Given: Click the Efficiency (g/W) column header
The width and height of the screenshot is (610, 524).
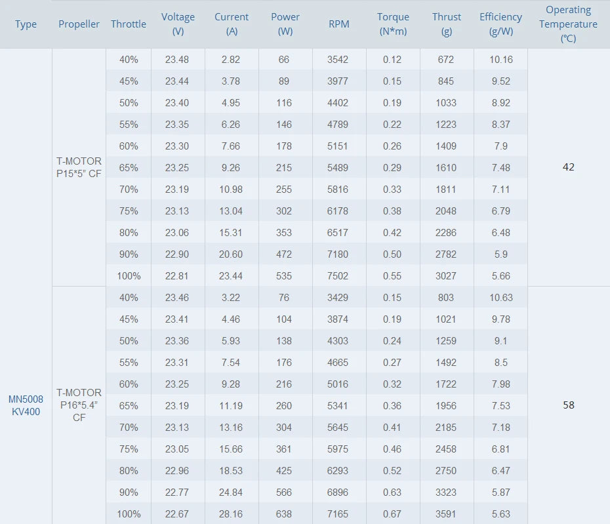Looking at the screenshot, I should pyautogui.click(x=500, y=24).
